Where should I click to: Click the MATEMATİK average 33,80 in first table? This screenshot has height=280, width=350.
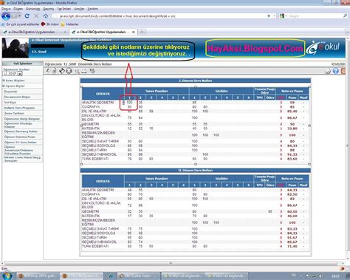click(292, 129)
